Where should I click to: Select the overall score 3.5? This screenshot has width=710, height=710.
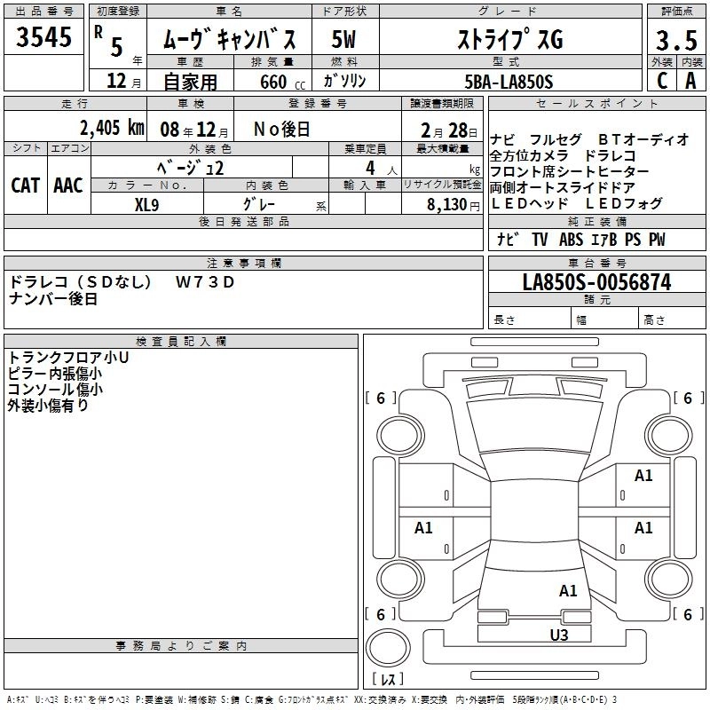point(676,40)
